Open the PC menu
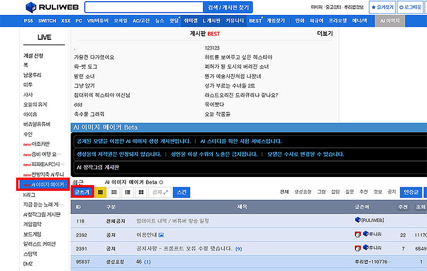The image size is (427, 271). click(78, 21)
